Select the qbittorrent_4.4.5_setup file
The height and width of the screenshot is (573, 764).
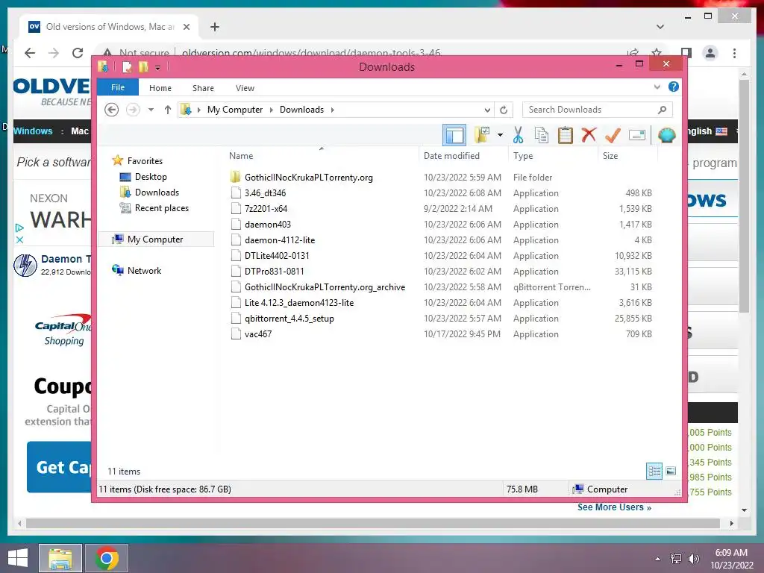(x=289, y=318)
